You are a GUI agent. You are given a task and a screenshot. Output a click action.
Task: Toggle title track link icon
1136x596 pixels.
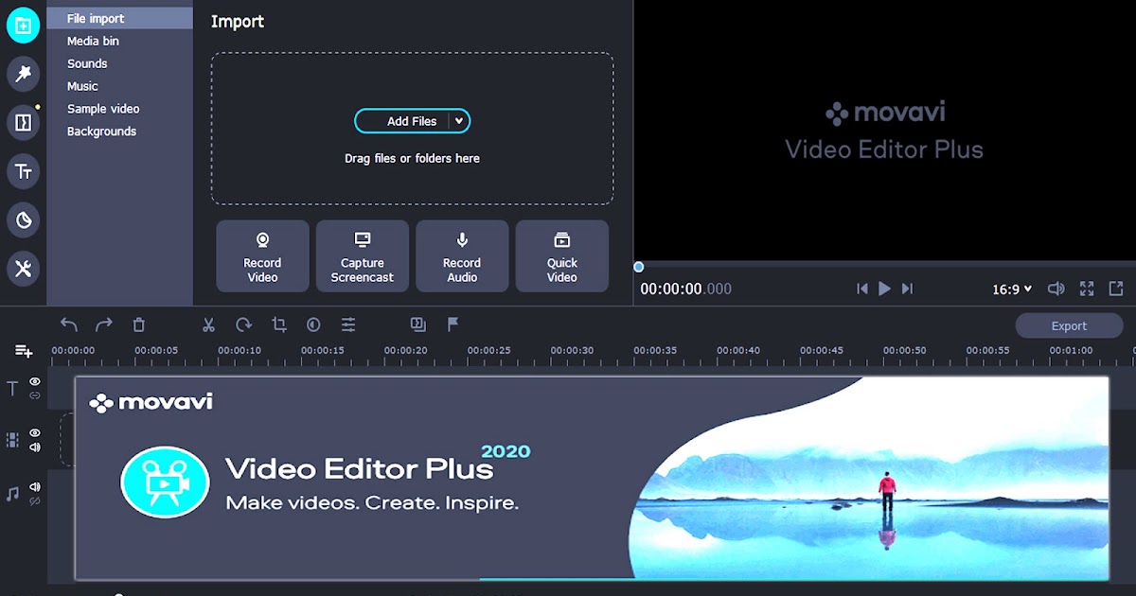click(35, 395)
